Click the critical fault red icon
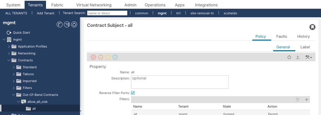 [93, 57]
